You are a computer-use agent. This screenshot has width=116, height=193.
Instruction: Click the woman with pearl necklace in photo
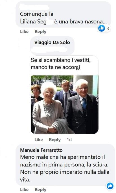pyautogui.click(x=47, y=108)
